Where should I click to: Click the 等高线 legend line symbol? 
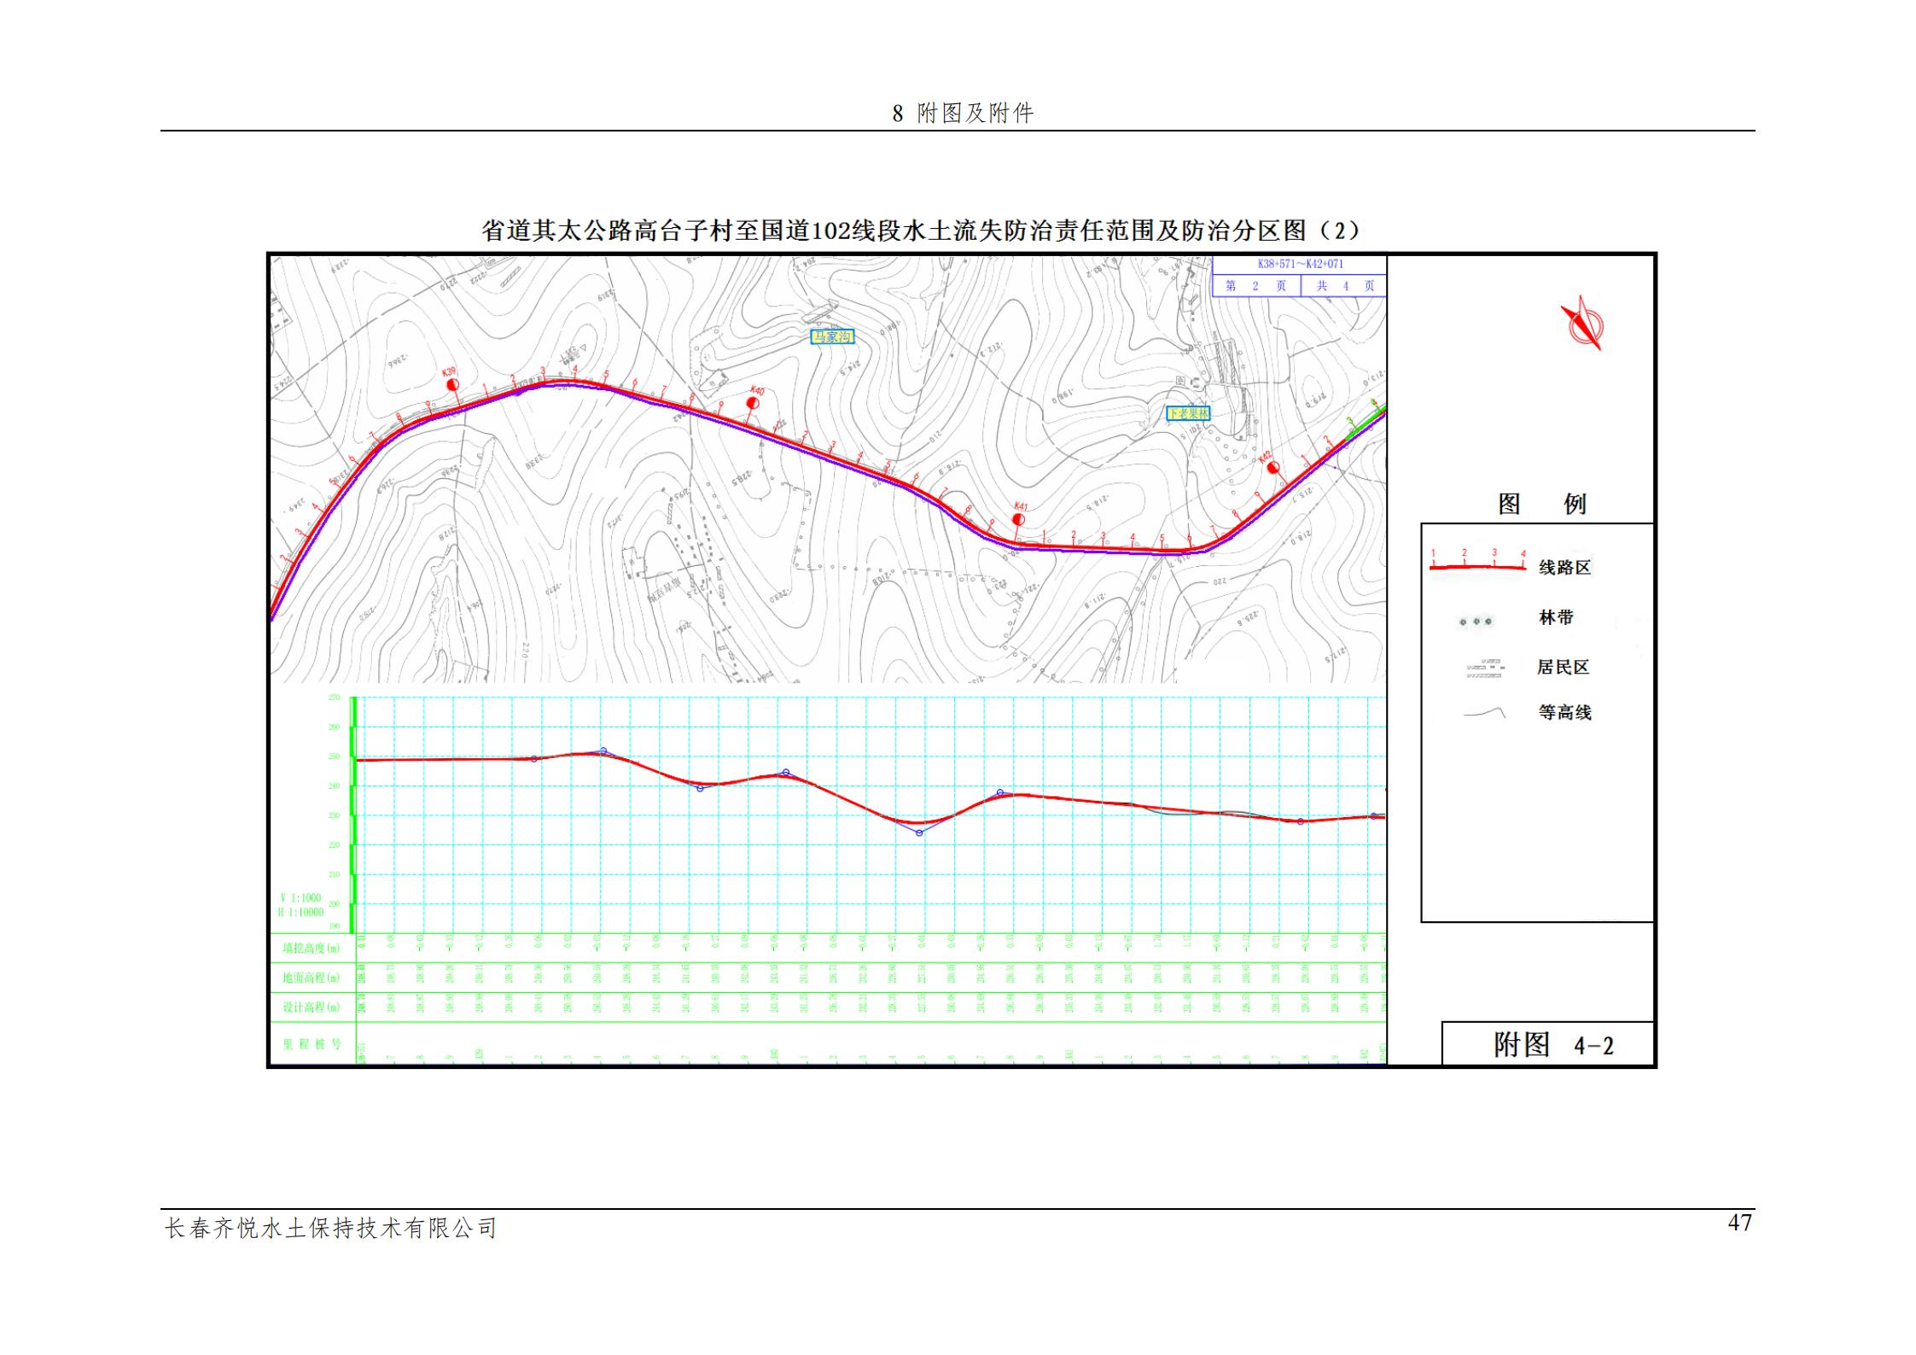pyautogui.click(x=1484, y=713)
